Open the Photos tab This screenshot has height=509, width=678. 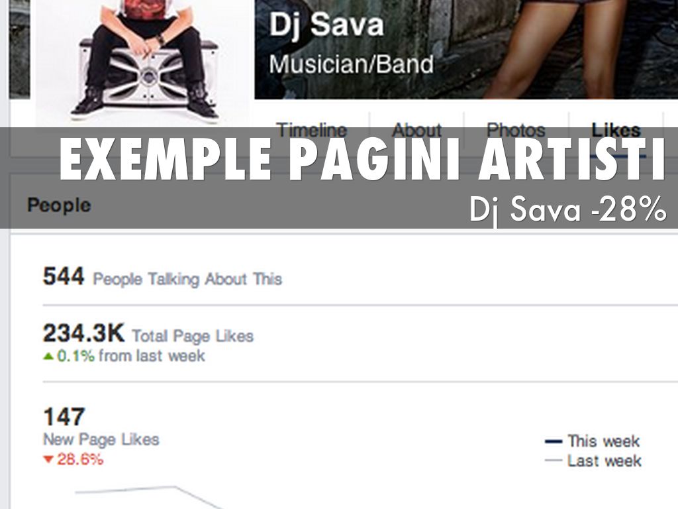[x=516, y=130]
